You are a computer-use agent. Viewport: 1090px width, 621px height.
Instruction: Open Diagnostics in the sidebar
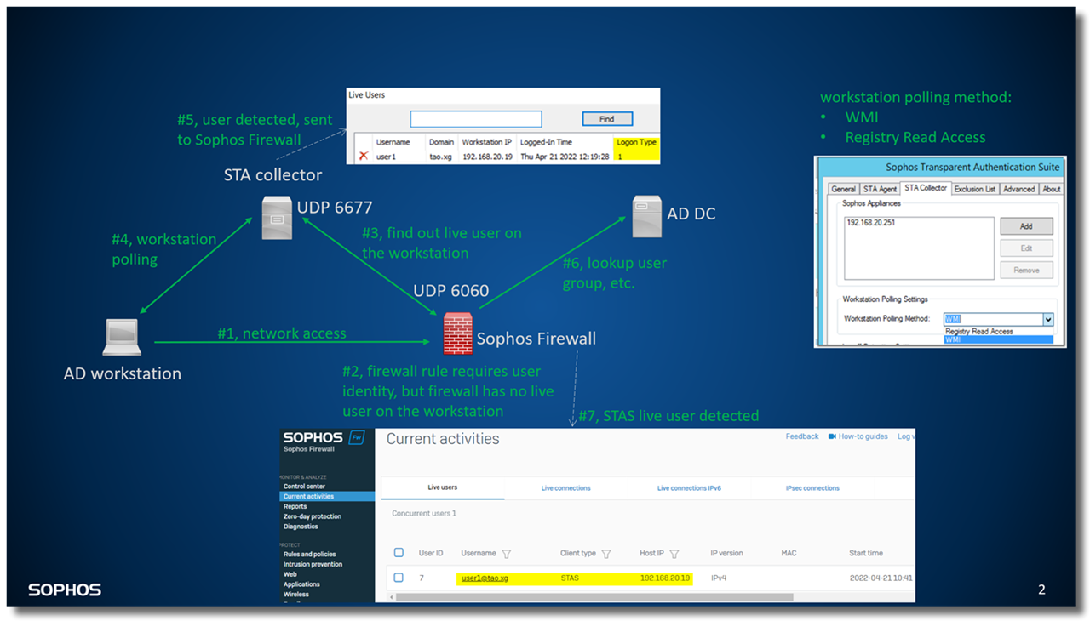[x=301, y=527]
